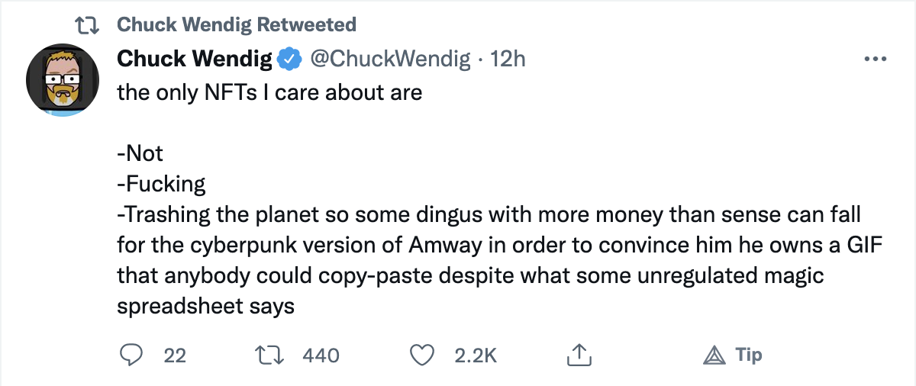Click the reply count '22'

coord(175,355)
